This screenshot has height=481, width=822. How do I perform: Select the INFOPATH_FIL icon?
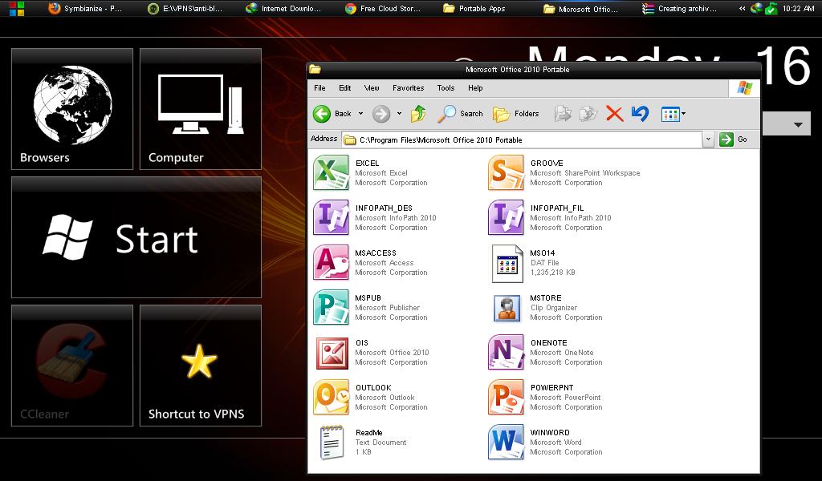(506, 218)
